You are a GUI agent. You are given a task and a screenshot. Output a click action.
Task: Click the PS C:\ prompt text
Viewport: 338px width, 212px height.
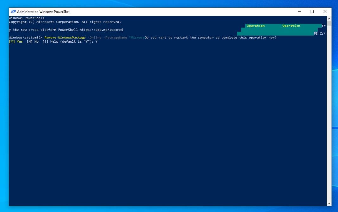[x=320, y=33]
